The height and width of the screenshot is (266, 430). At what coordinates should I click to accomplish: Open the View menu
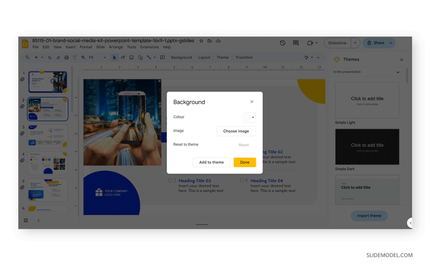pyautogui.click(x=57, y=47)
